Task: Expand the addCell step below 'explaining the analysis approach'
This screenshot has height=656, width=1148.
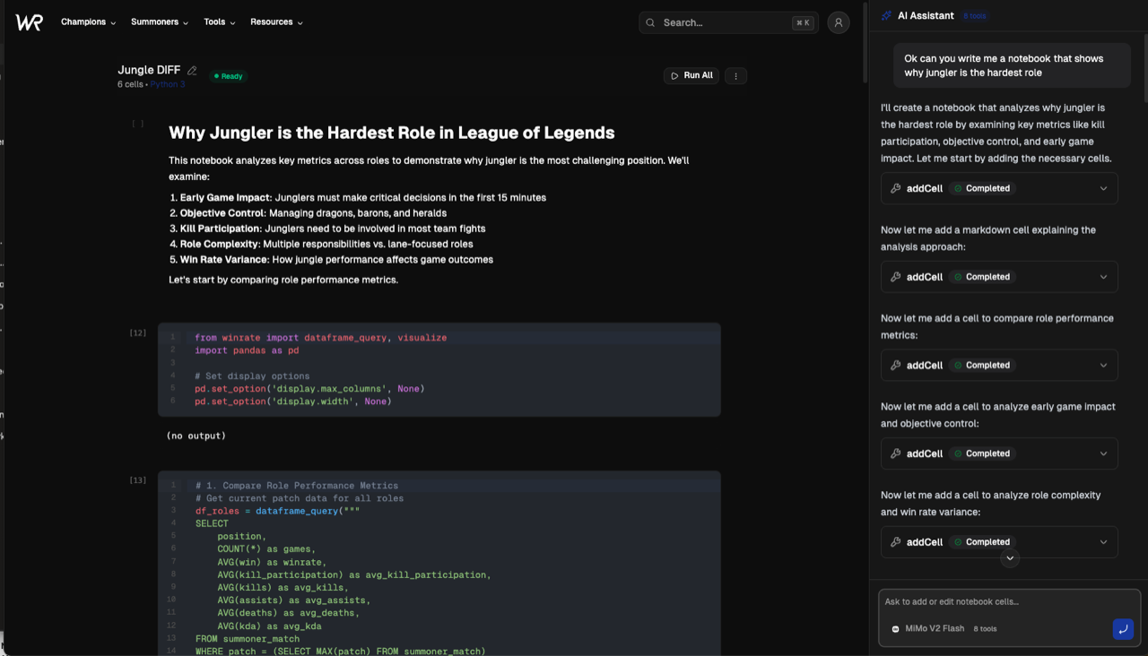Action: [x=999, y=277]
